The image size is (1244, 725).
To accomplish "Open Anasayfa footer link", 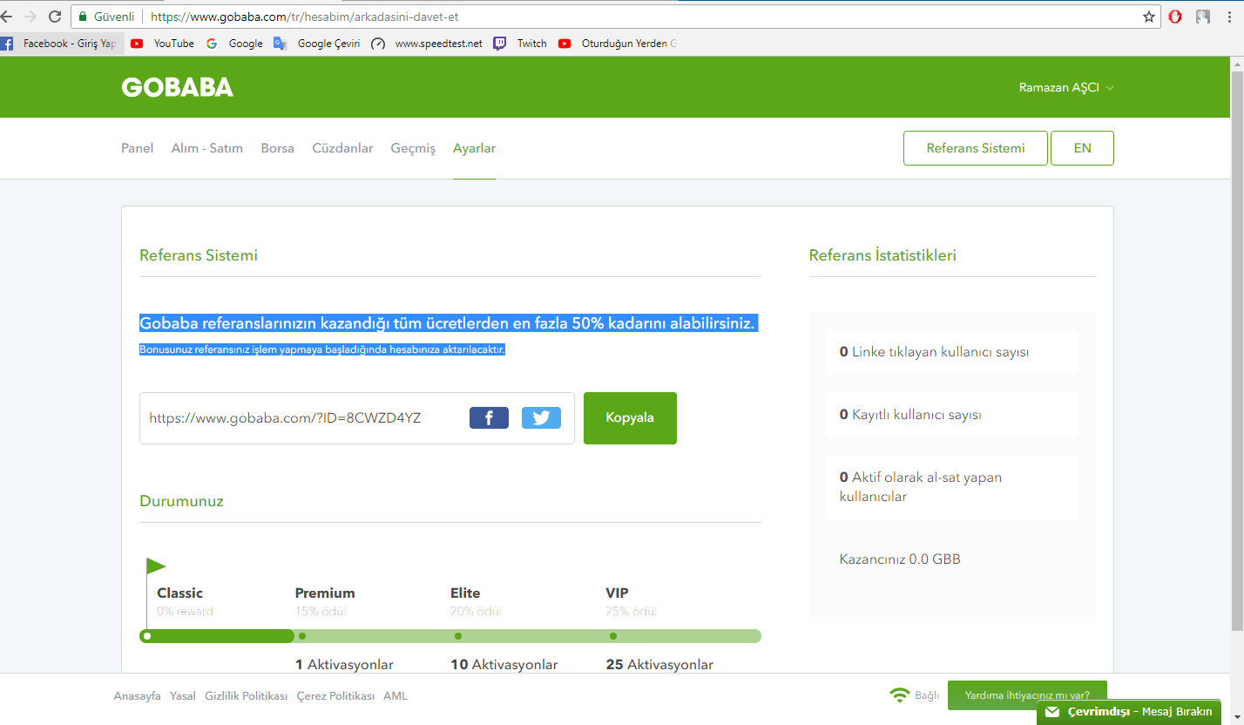I will click(138, 696).
